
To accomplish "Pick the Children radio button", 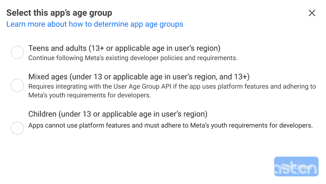I will [17, 128].
